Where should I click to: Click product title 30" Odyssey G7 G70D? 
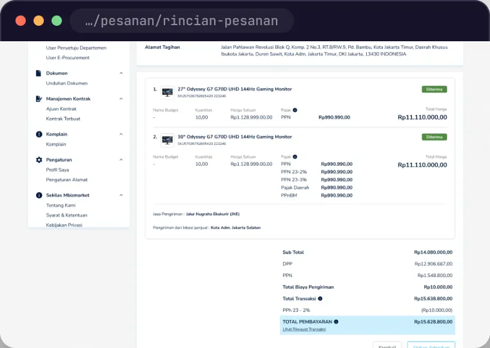(x=235, y=137)
